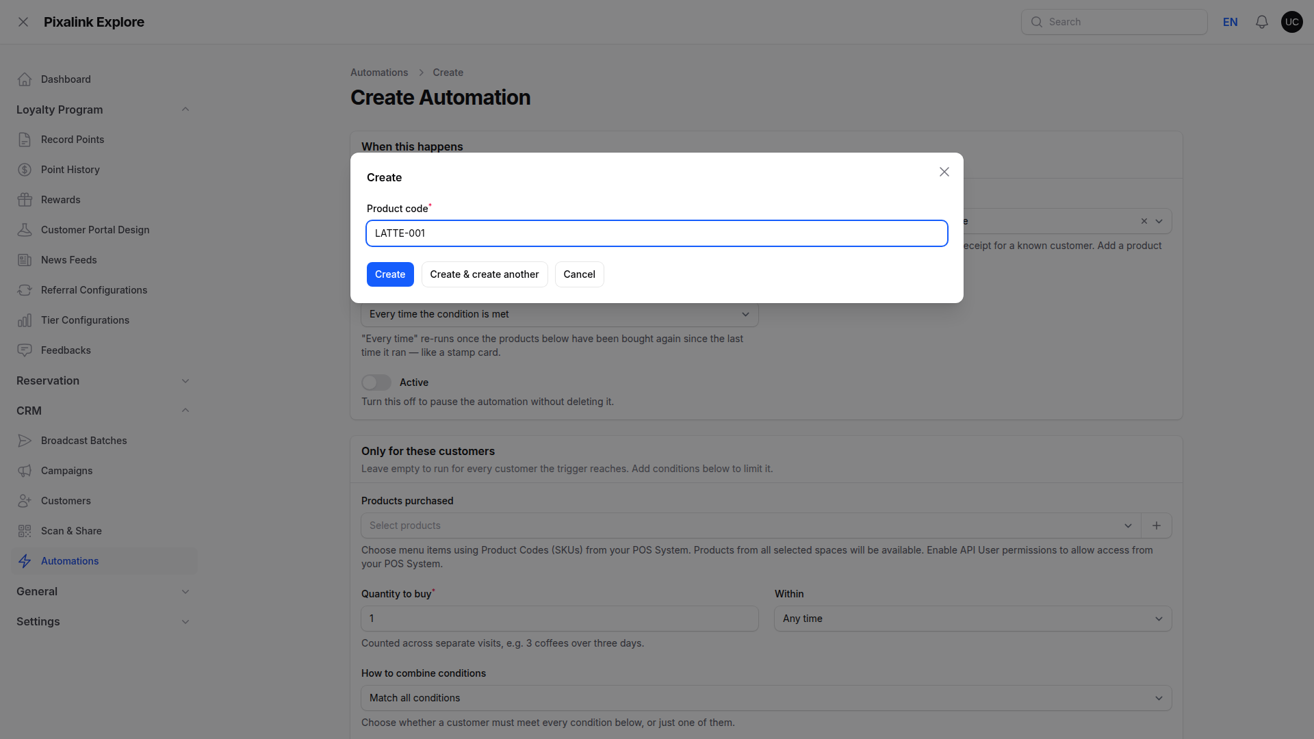The height and width of the screenshot is (739, 1314).
Task: Open Feedbacks speech bubble icon
Action: [25, 350]
